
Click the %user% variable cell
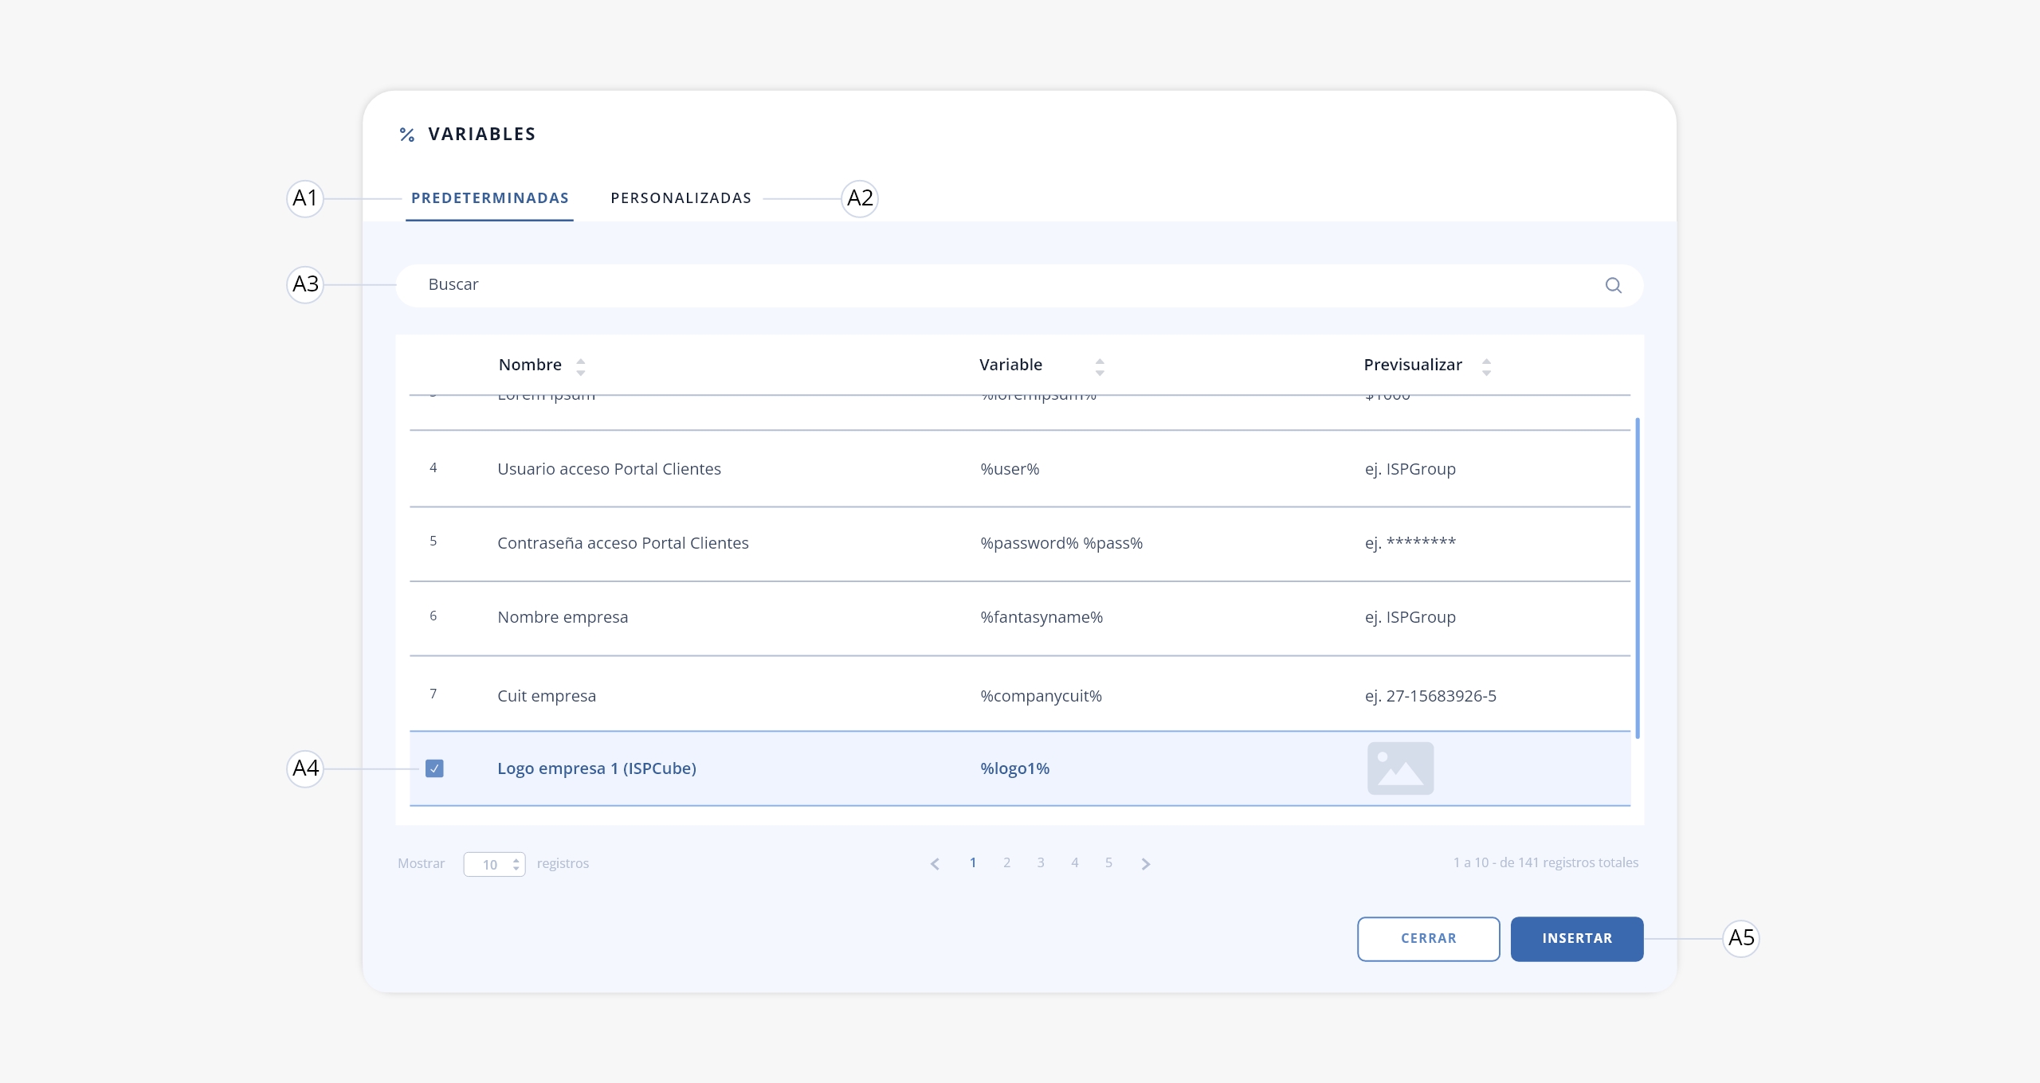point(1010,469)
